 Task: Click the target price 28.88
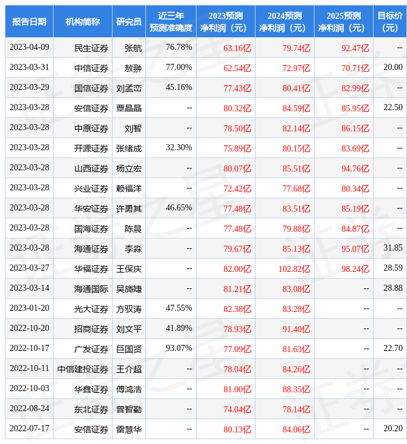(x=393, y=288)
